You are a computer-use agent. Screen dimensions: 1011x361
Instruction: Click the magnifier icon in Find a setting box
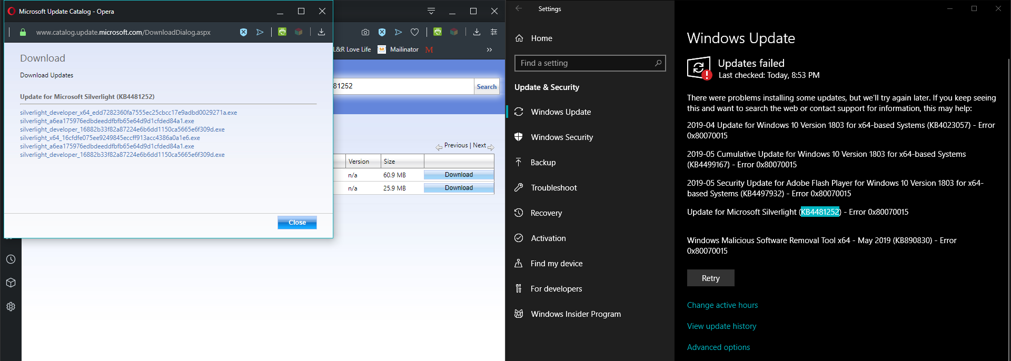pos(658,63)
